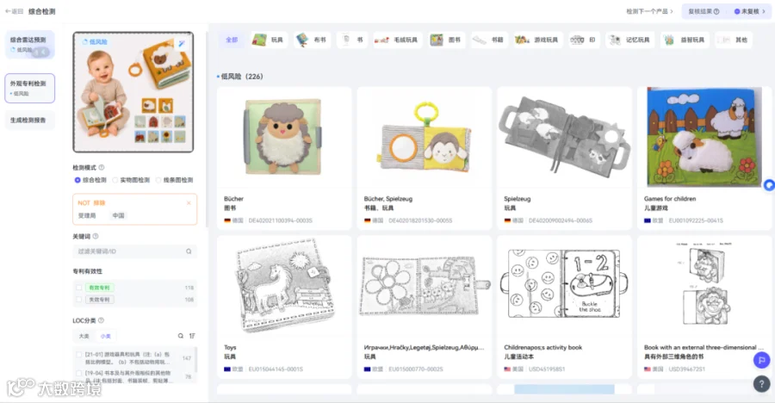Select the 综合检测 radio option
775x403 pixels.
click(77, 180)
